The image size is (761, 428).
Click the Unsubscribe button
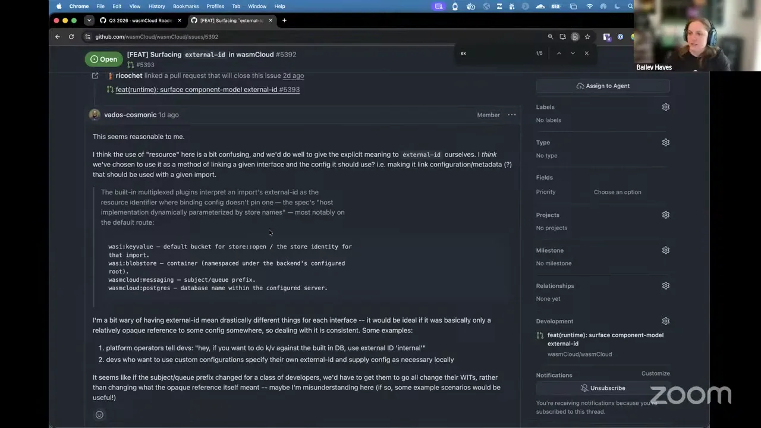tap(603, 388)
